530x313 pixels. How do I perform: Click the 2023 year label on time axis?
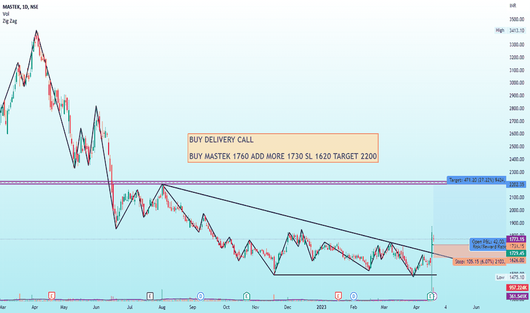coord(321,307)
